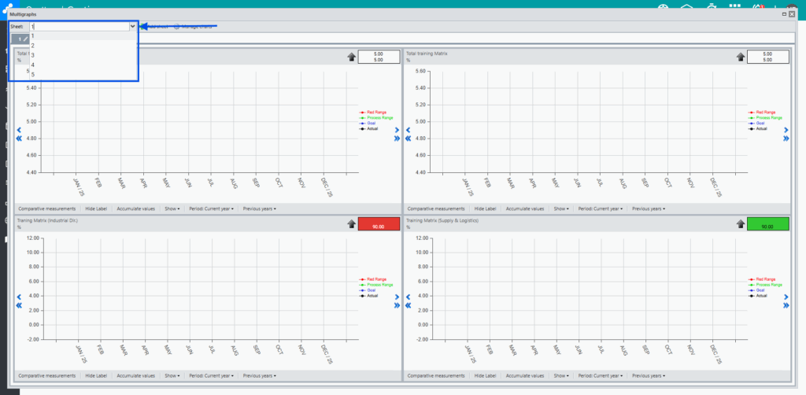Toggle Hide Label on chart behind the sheet list
Screen dimensions: 806x395
click(95, 209)
